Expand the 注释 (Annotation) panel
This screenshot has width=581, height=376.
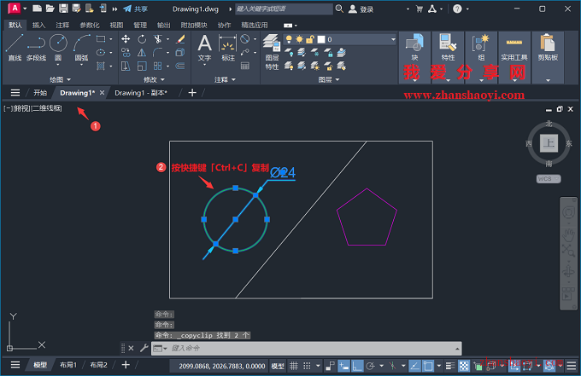(x=225, y=79)
